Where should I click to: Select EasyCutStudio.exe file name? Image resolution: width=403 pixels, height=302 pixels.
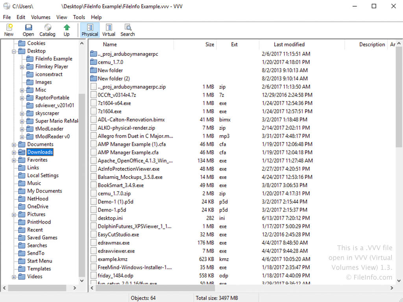click(118, 235)
